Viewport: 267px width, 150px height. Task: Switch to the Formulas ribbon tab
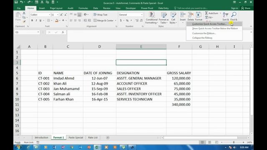point(83,8)
